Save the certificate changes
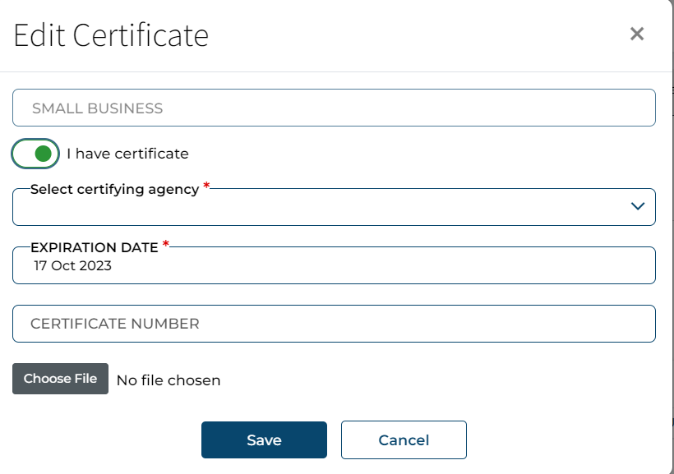This screenshot has width=674, height=474. (x=264, y=439)
